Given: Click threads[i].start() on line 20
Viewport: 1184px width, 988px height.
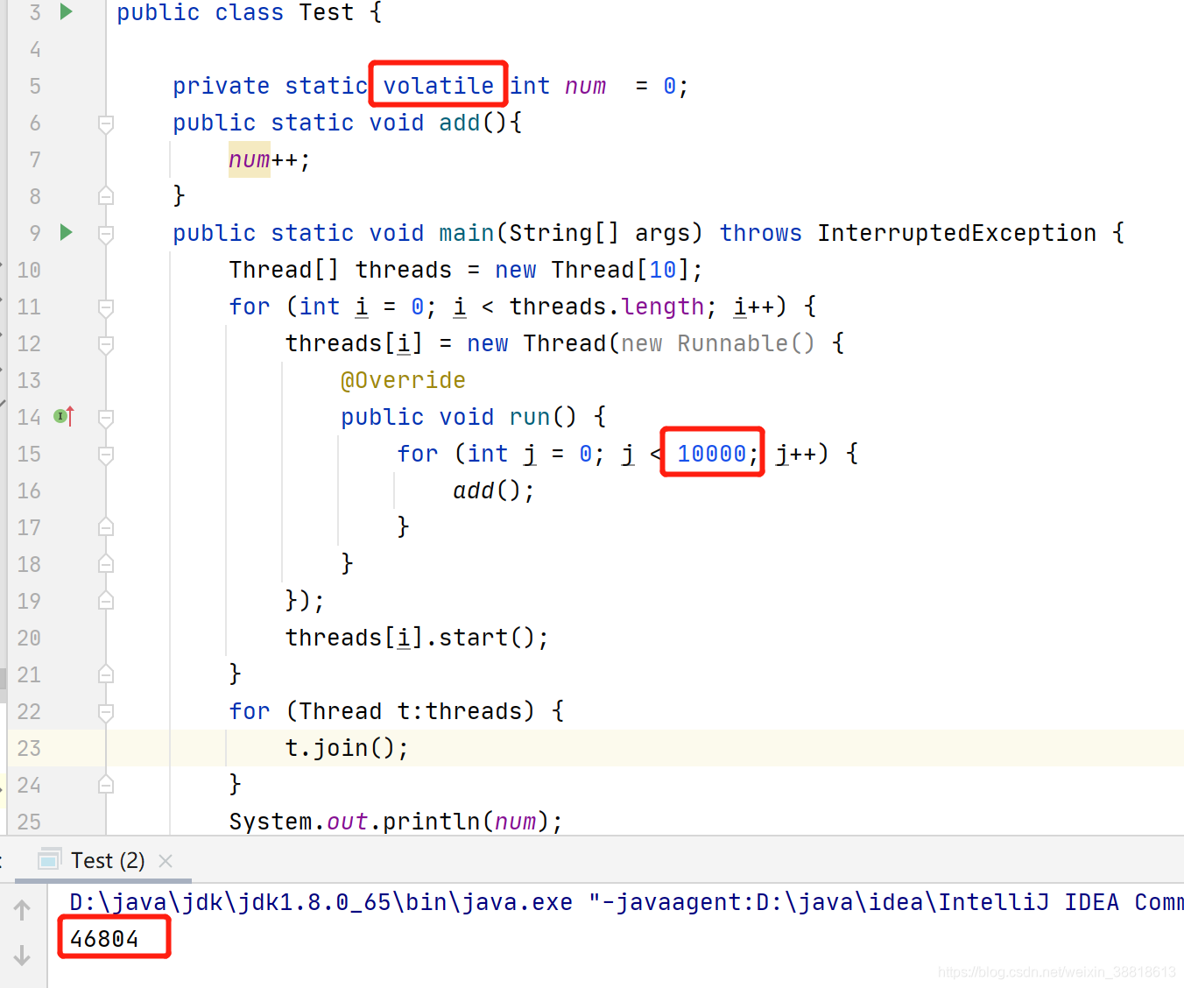Looking at the screenshot, I should pyautogui.click(x=417, y=638).
